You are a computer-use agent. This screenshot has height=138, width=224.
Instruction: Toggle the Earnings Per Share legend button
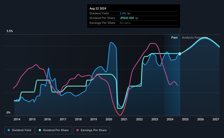click(x=91, y=130)
